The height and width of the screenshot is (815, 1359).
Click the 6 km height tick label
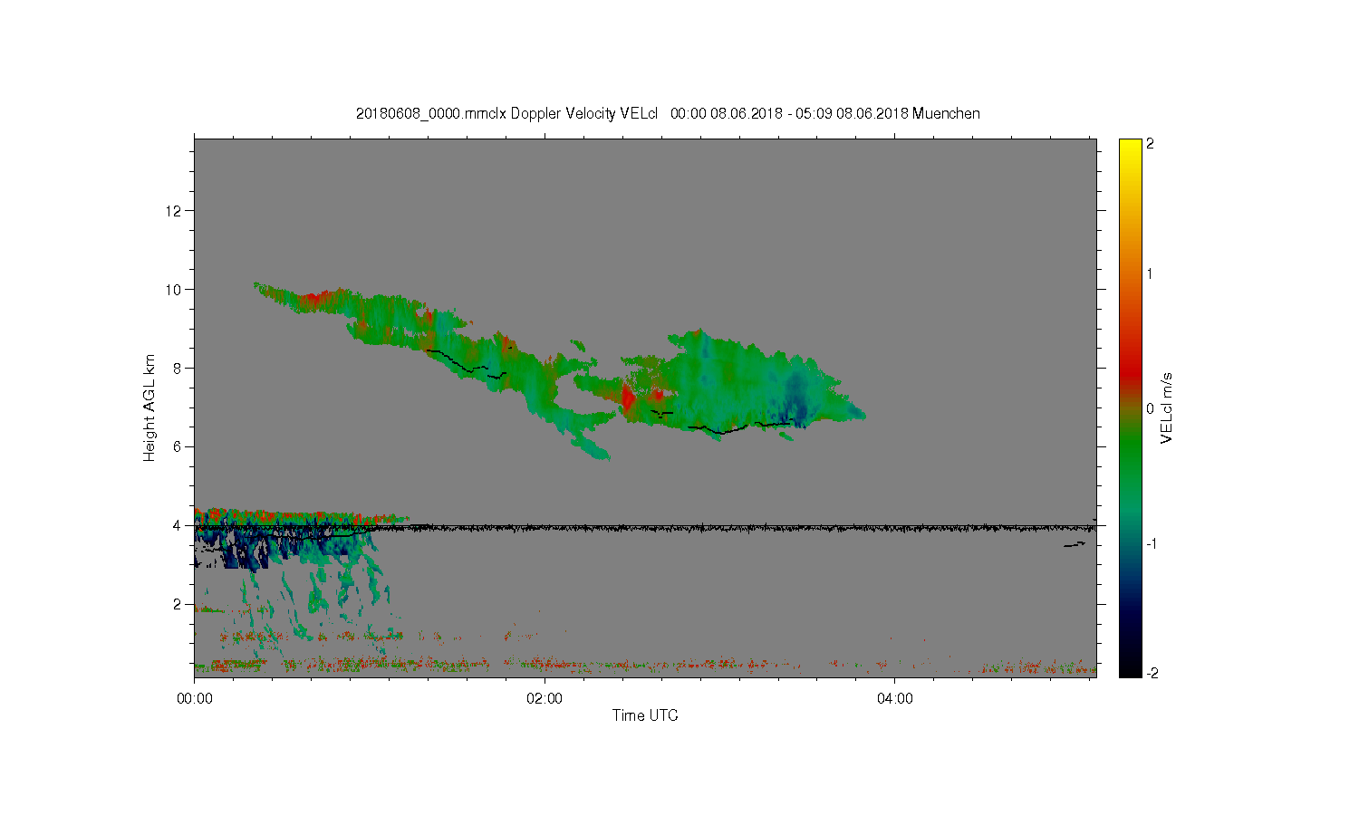178,446
